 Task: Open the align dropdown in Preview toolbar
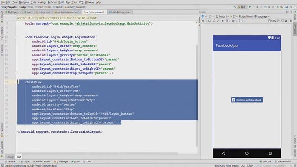tap(234, 21)
